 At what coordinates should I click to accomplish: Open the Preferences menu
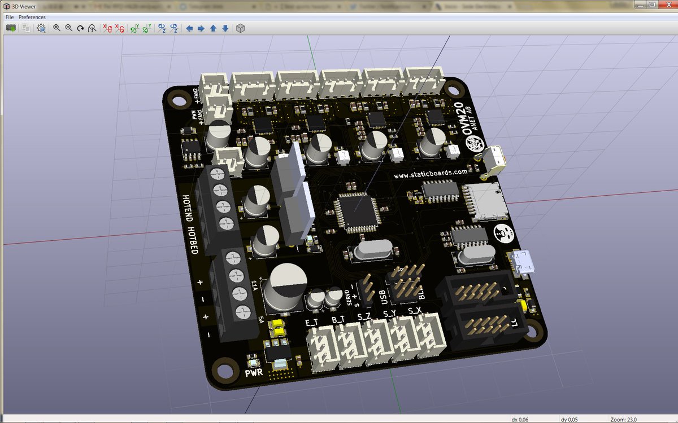(32, 17)
